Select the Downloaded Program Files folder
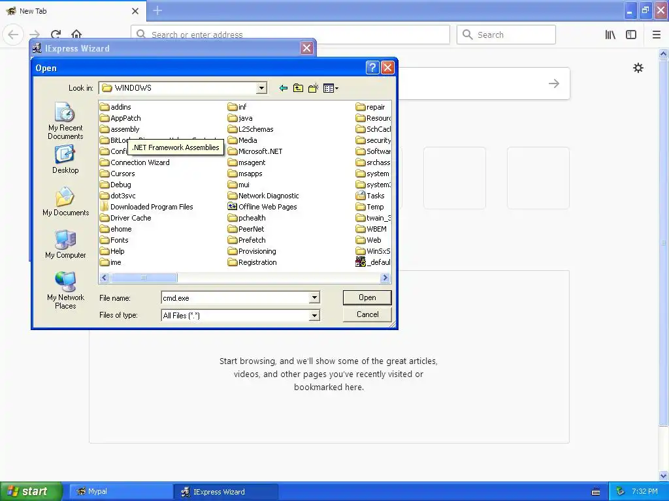The image size is (669, 501). click(x=146, y=207)
